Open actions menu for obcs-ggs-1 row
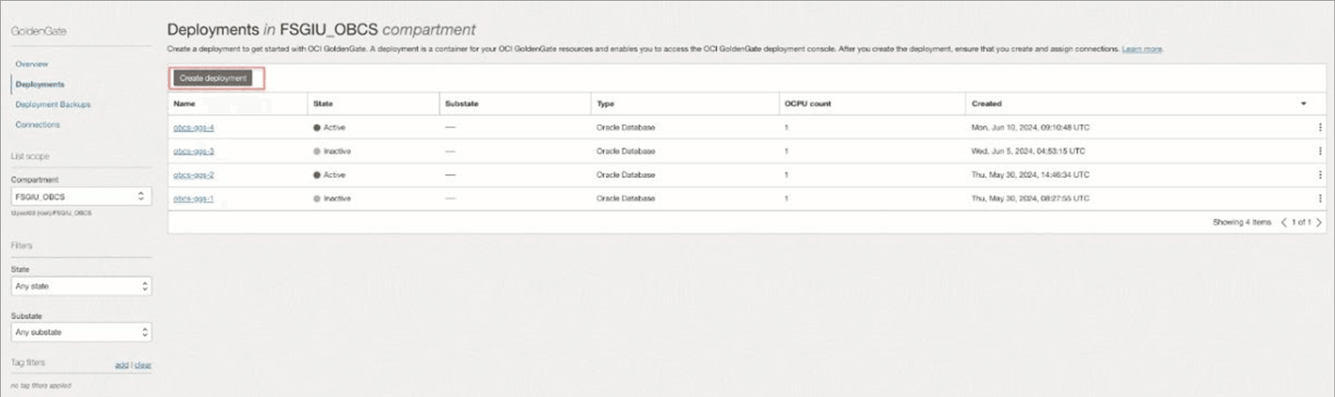The image size is (1335, 397). point(1320,198)
